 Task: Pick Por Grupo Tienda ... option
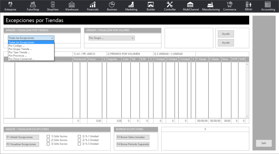[x=31, y=49]
